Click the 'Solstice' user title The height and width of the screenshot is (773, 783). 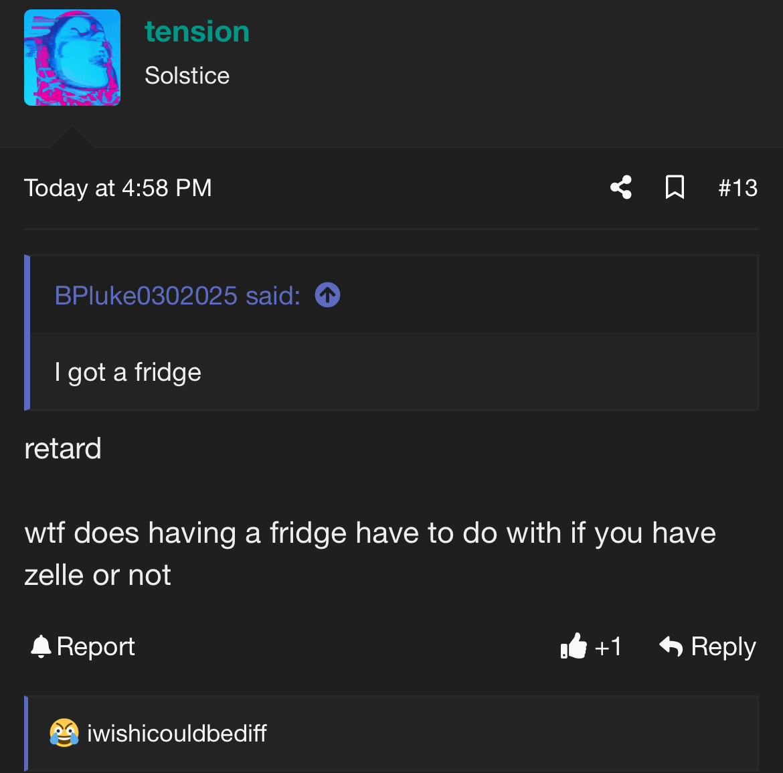187,76
